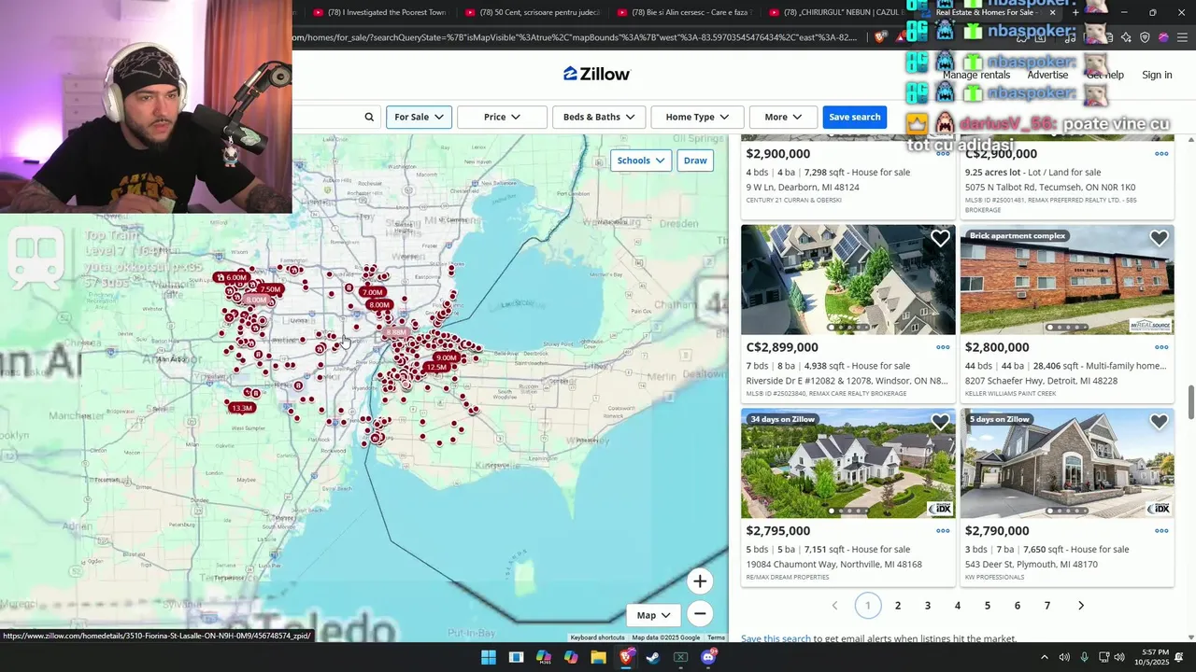Open more options for Tecumseh land listing
1196x672 pixels.
click(1161, 154)
